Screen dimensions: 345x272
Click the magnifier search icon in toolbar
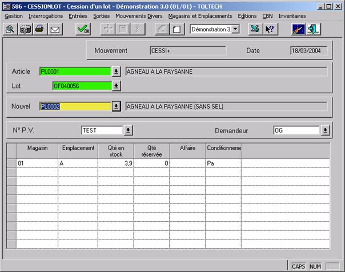coord(10,29)
